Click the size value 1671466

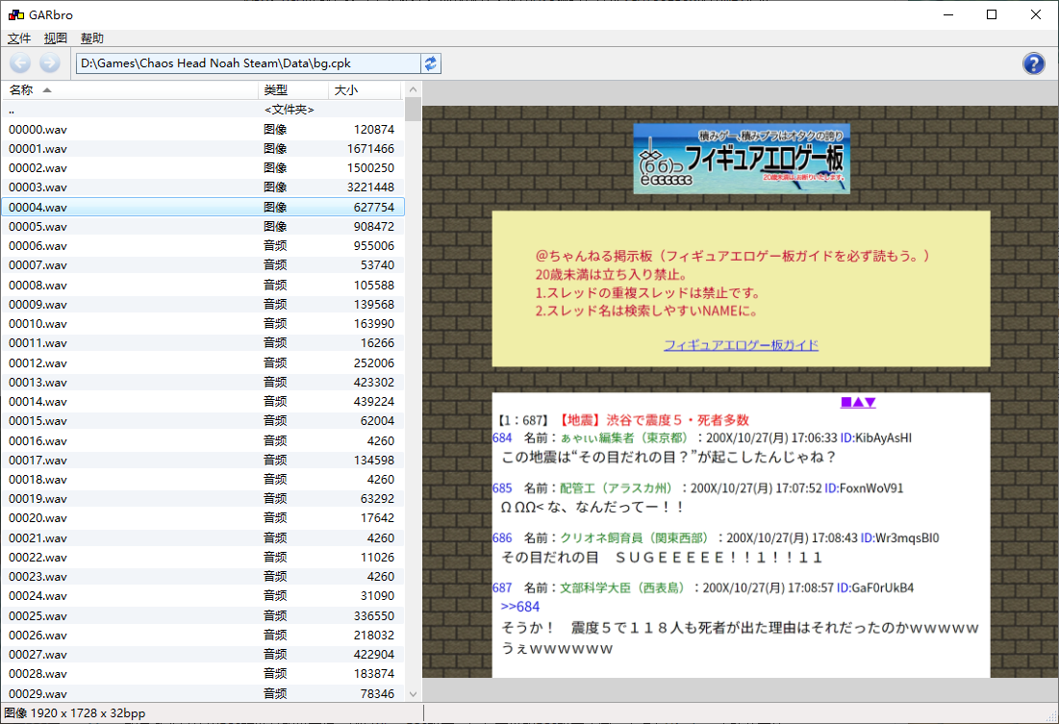tap(370, 149)
